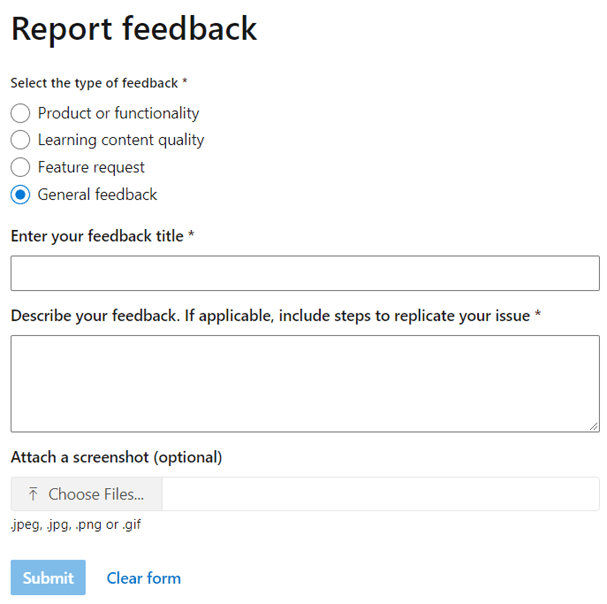
Task: Click the .jpeg, .jpg, .png or .gif hint text
Action: [76, 525]
